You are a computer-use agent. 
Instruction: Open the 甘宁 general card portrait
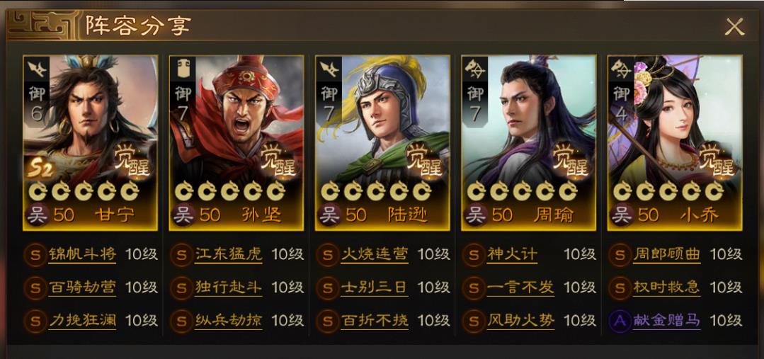pos(90,142)
